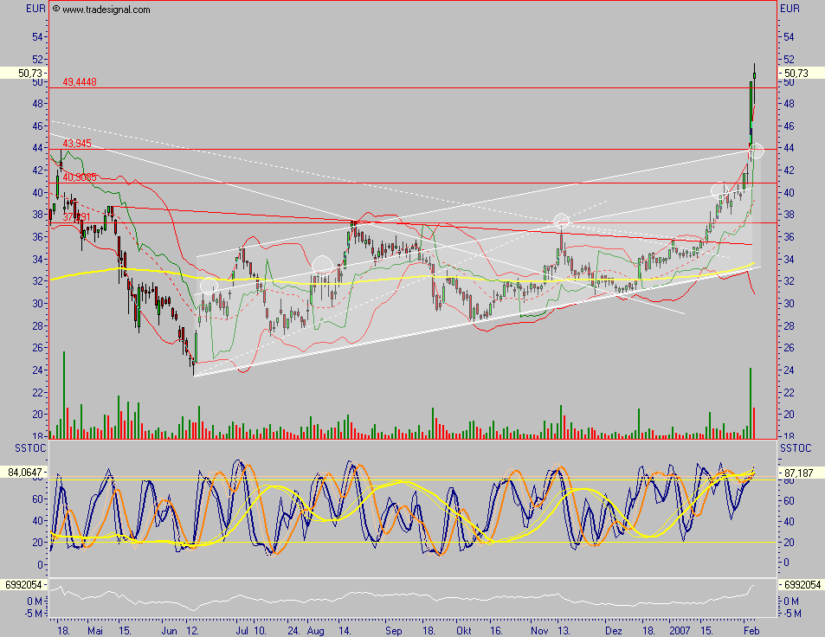825x637 pixels.
Task: Click the 43,945 horizontal line label
Action: click(77, 143)
